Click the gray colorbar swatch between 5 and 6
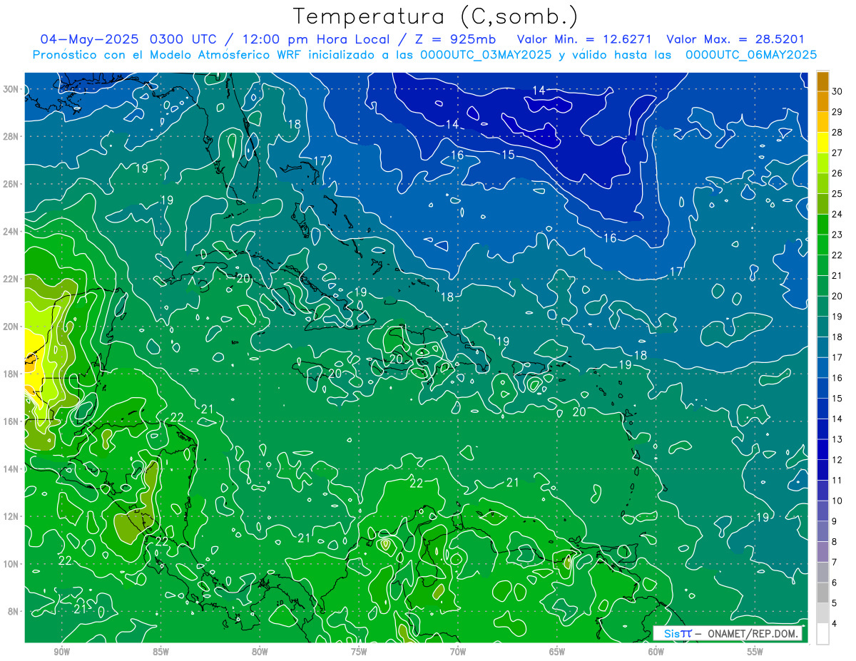This screenshot has width=856, height=661. click(x=823, y=593)
